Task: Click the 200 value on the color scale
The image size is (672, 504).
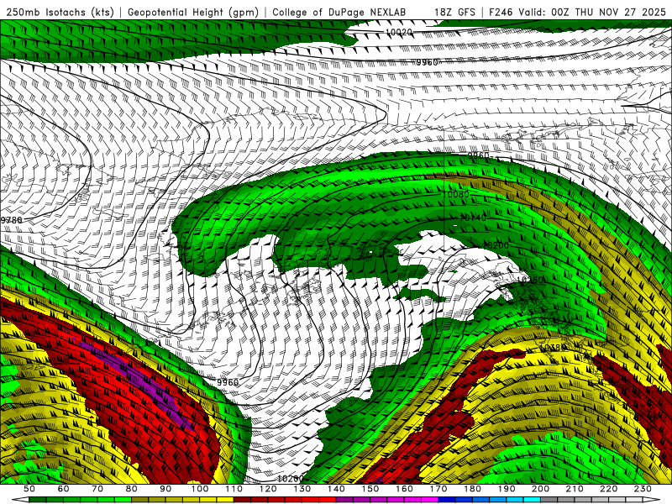Action: (540, 489)
